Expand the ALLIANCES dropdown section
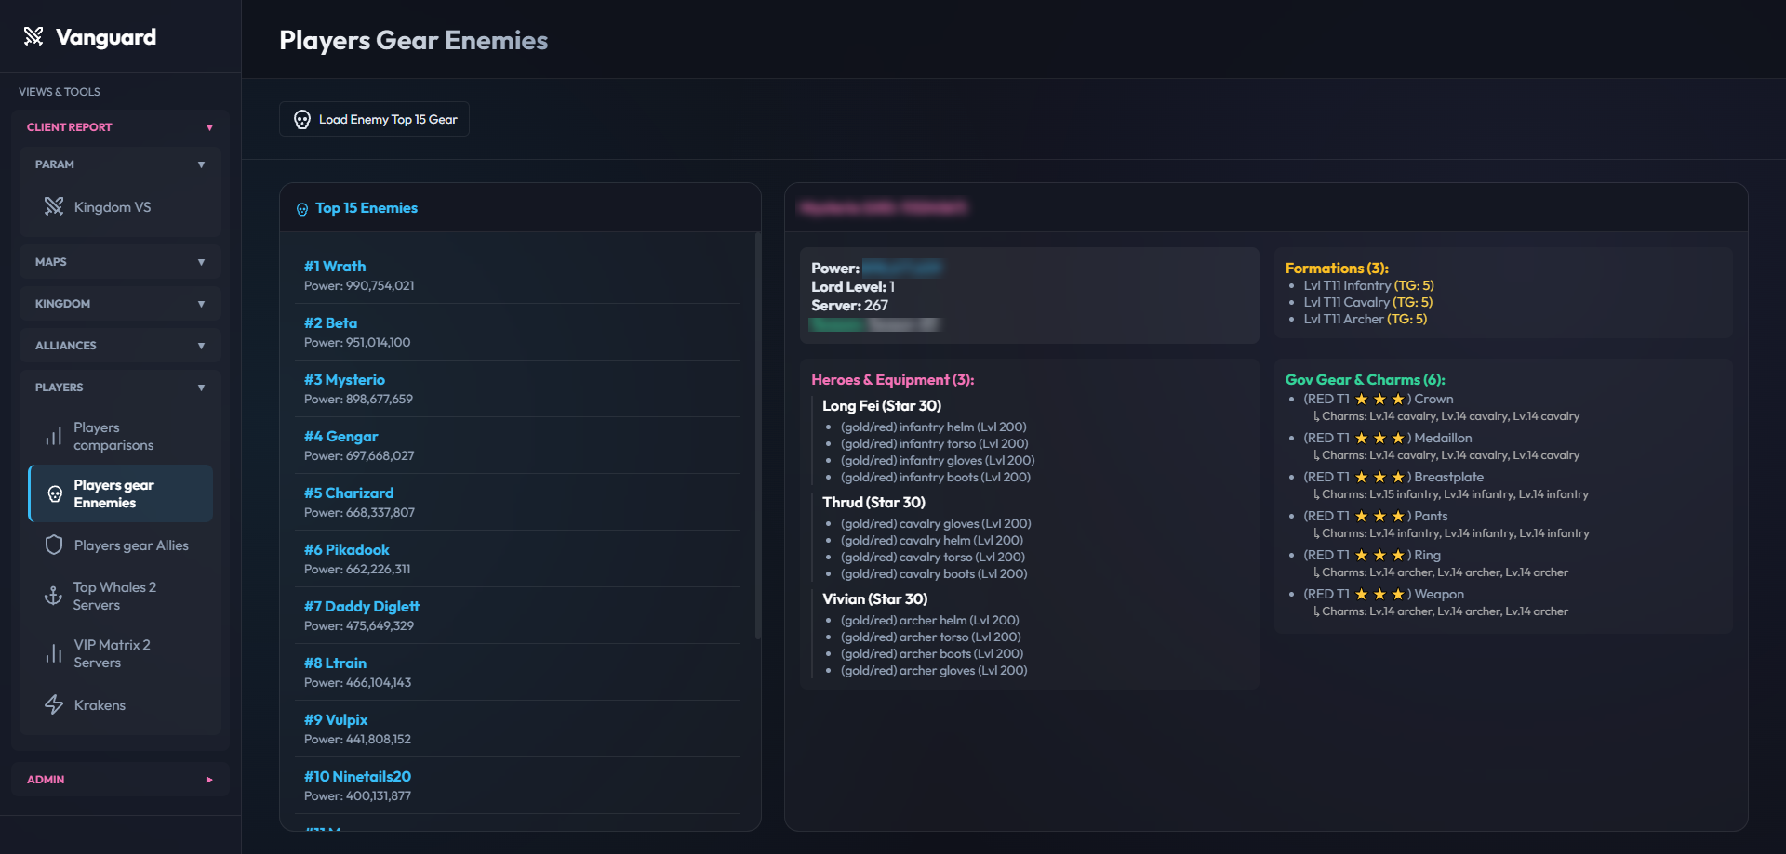 201,346
